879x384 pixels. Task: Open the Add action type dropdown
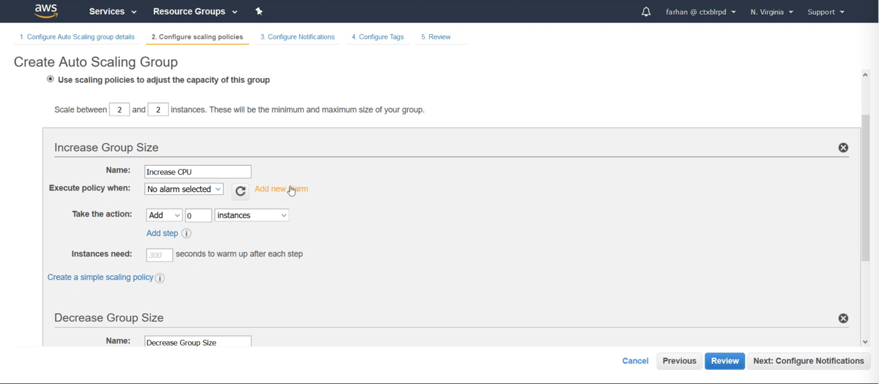pos(164,215)
